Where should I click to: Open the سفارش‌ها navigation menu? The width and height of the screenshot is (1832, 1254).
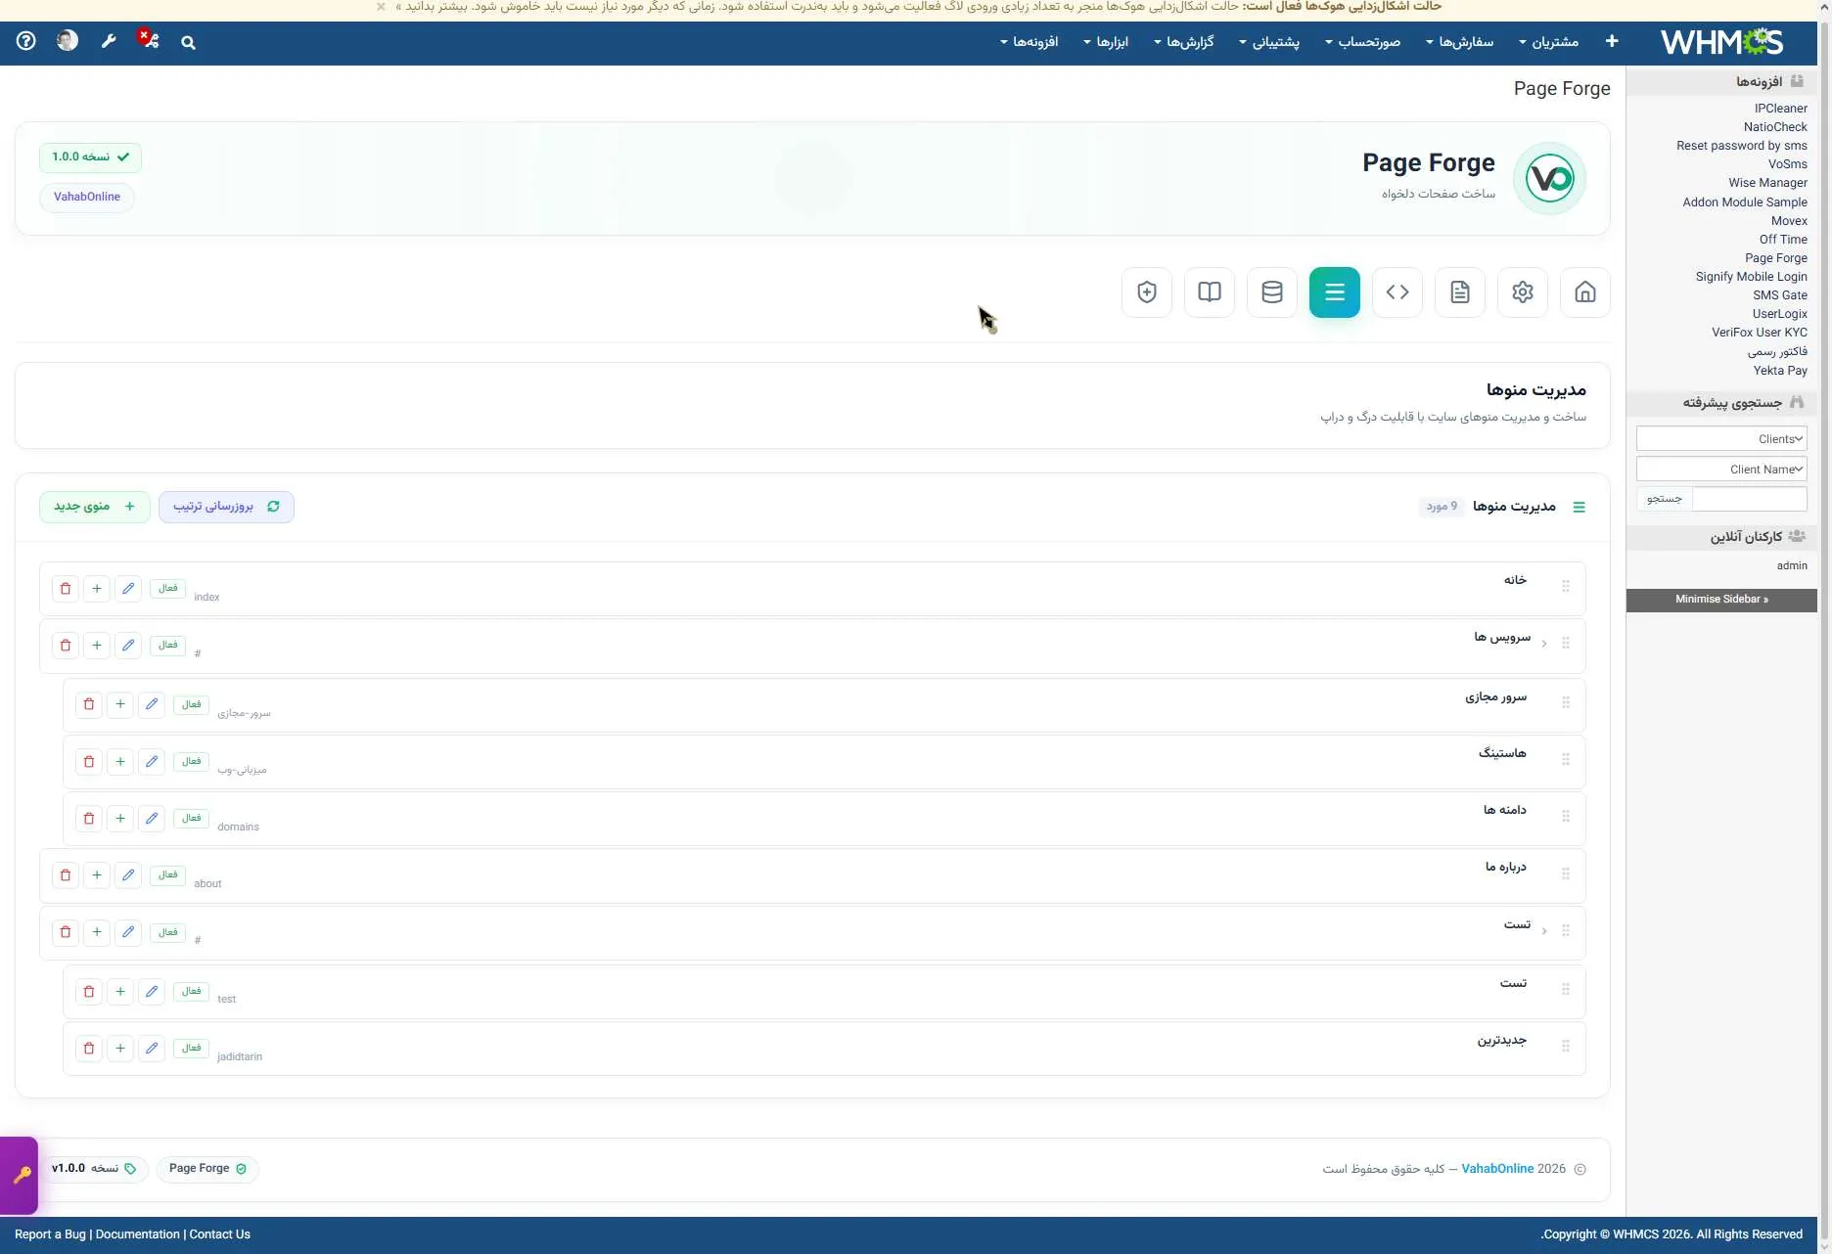1459,42
